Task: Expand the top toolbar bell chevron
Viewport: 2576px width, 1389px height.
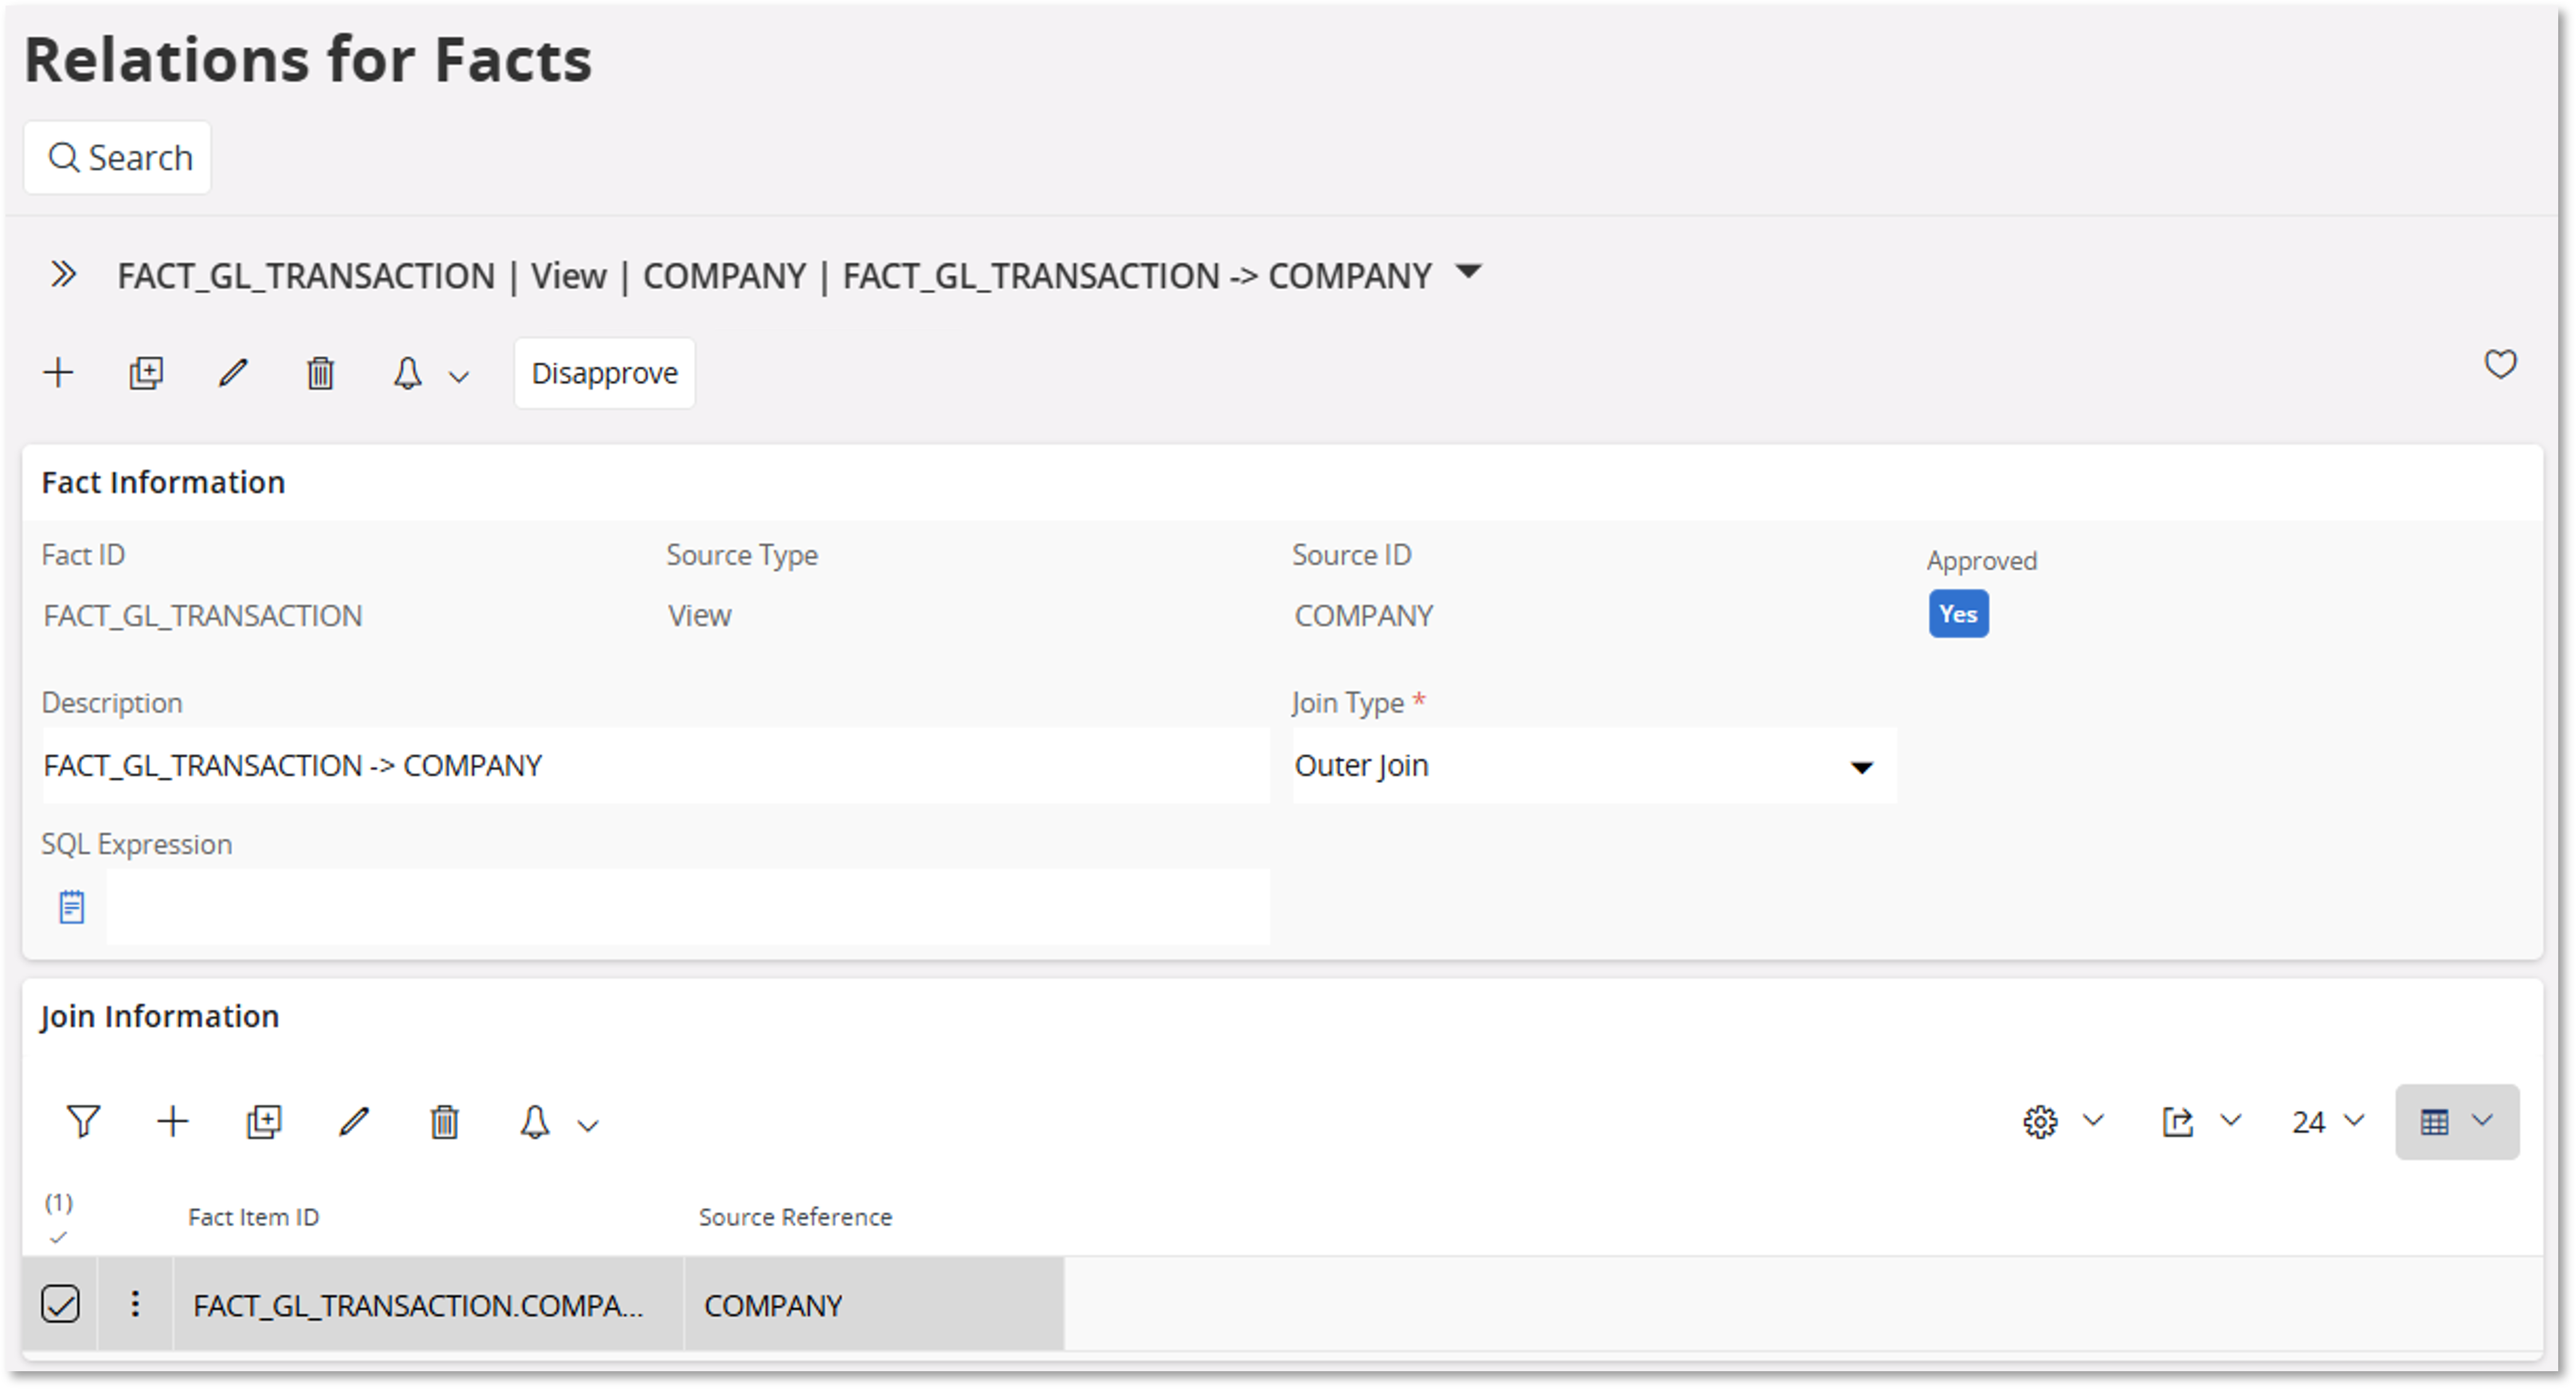Action: (459, 377)
